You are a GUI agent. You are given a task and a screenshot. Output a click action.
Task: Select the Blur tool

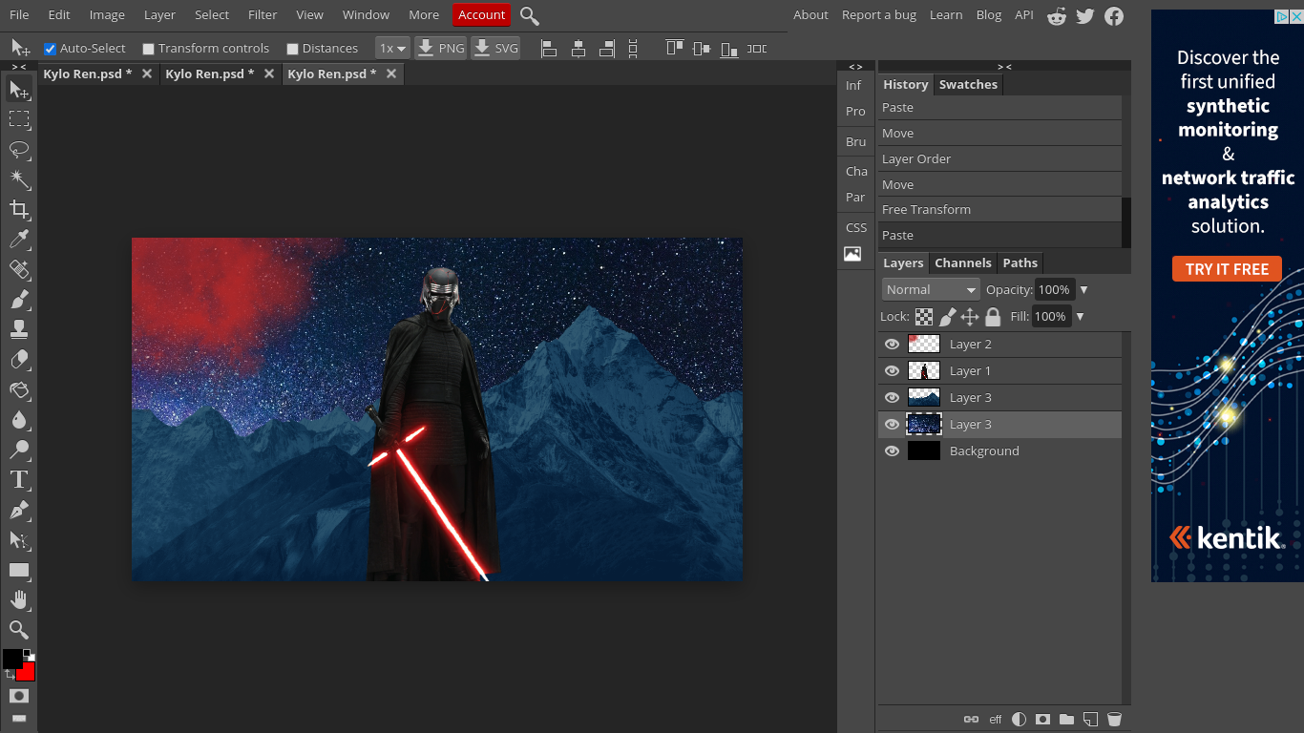[19, 420]
